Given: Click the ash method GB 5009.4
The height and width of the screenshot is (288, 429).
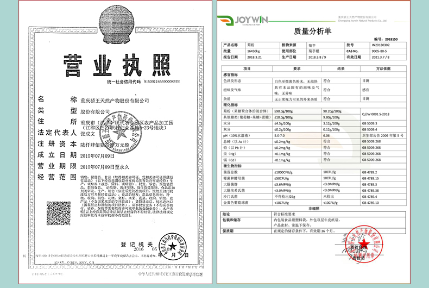Looking at the screenshot, I should [x=369, y=129].
